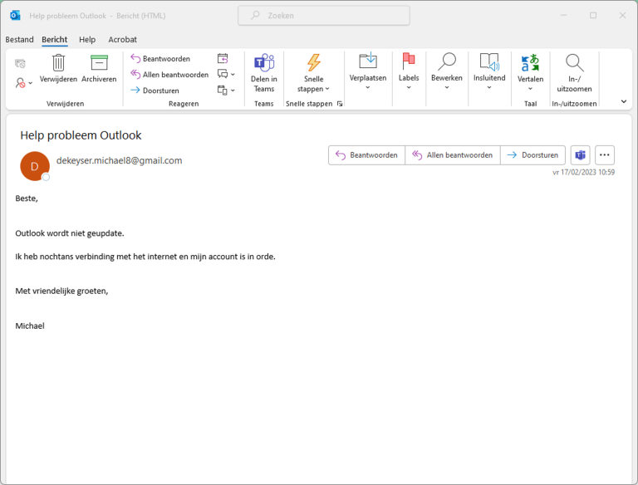638x485 pixels.
Task: Click Beantwoorden in the ribbon
Action: 160,59
